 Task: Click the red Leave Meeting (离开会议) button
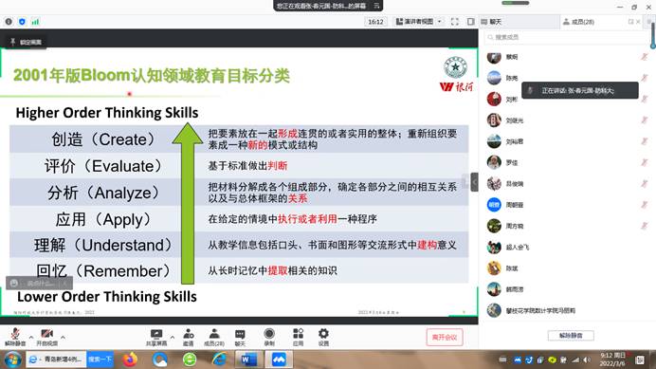pos(445,337)
